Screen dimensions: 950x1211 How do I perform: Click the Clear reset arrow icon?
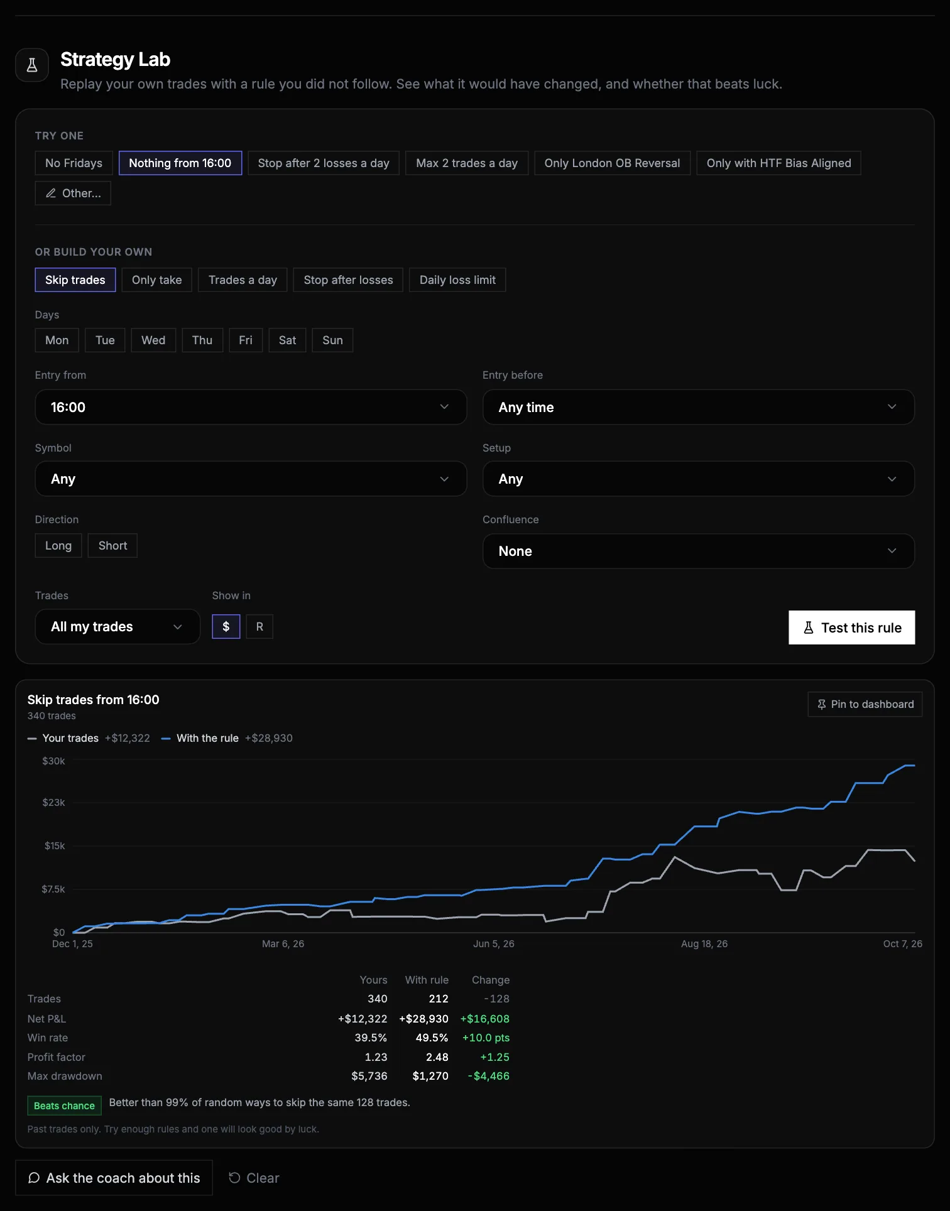(234, 1178)
